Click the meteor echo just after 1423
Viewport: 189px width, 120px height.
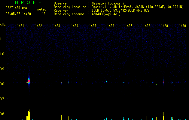[61, 82]
